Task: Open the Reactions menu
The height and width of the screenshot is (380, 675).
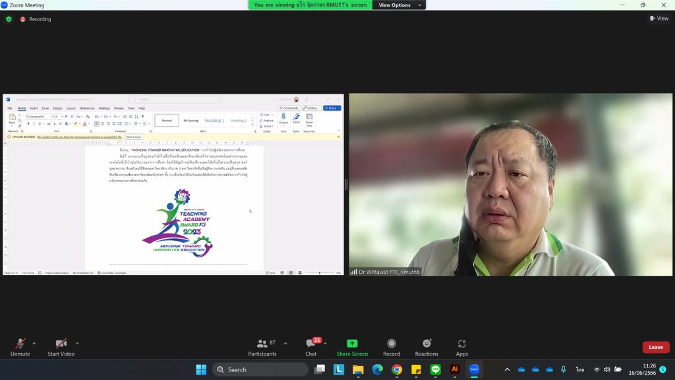Action: (x=426, y=344)
